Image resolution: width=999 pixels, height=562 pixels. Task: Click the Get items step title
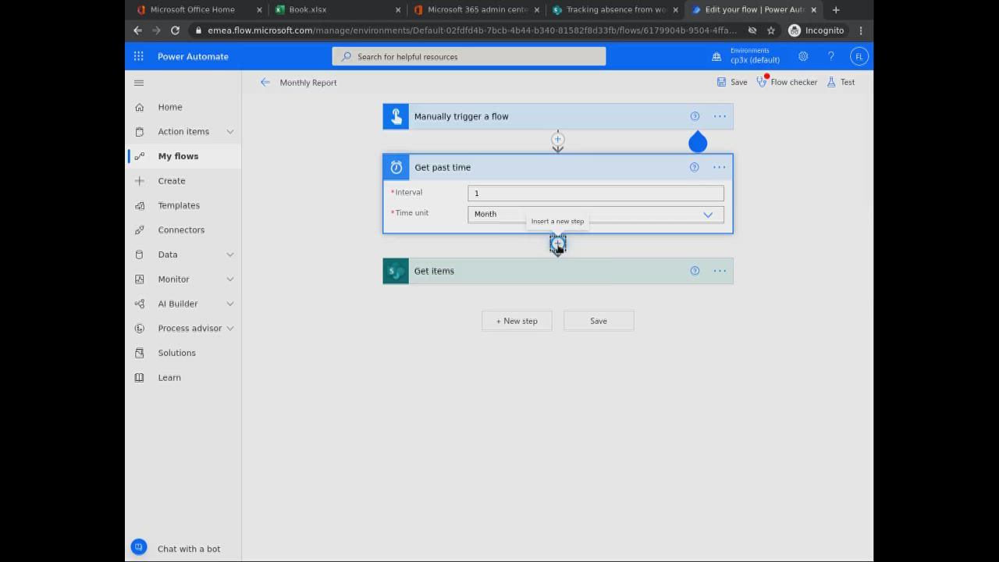point(434,271)
